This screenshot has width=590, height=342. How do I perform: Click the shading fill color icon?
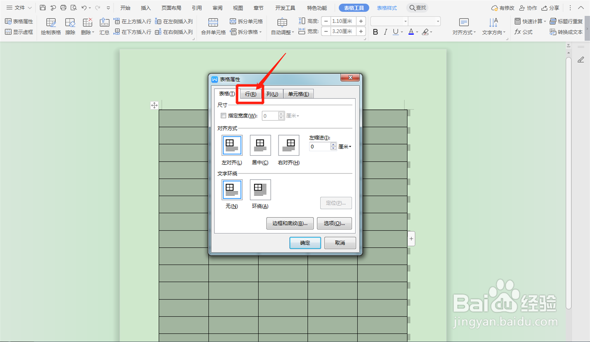point(425,32)
